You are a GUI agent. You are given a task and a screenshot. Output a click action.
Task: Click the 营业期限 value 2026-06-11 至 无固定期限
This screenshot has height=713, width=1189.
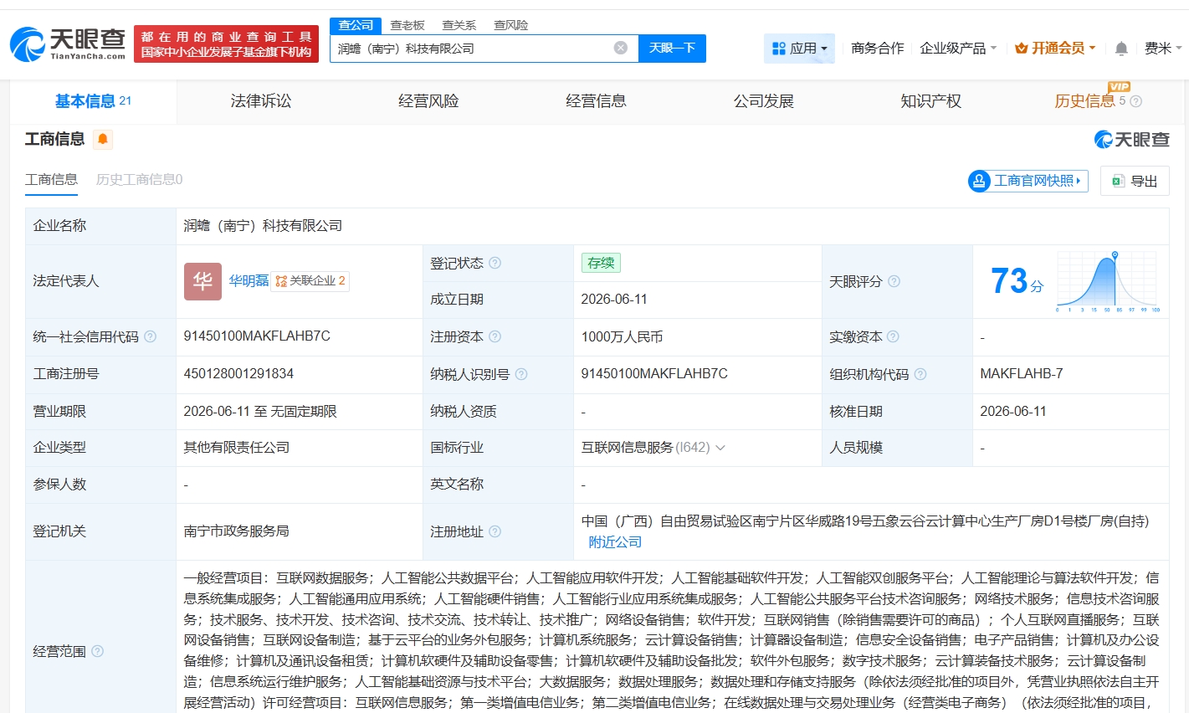click(260, 412)
